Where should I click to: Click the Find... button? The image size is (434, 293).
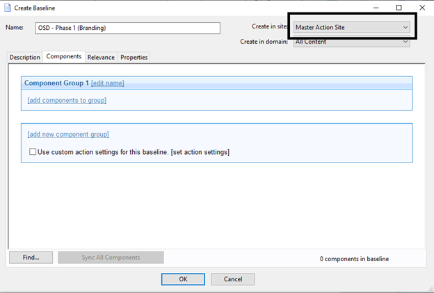pyautogui.click(x=31, y=258)
